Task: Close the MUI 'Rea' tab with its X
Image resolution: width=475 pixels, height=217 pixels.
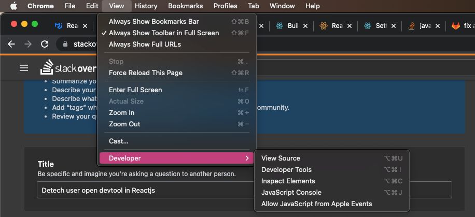Action: 85,26
